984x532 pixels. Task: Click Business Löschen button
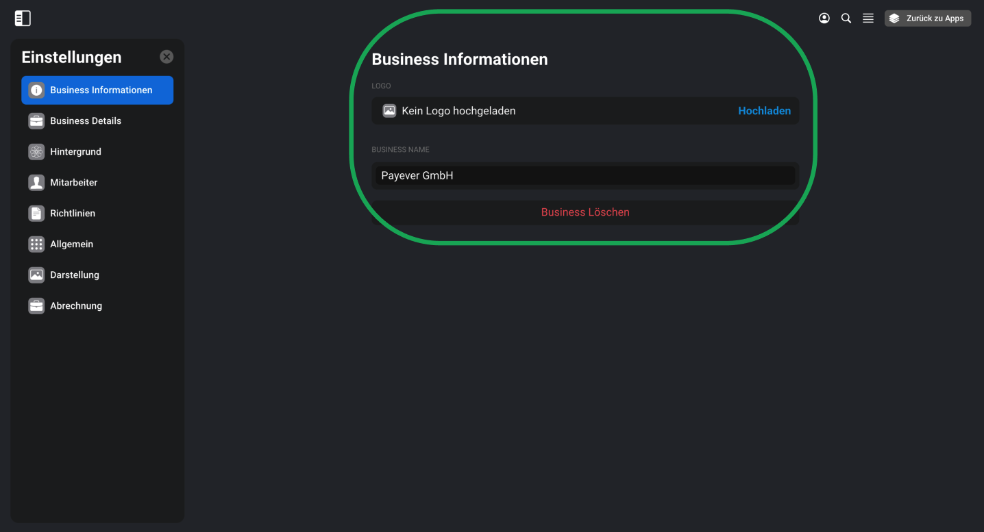click(x=585, y=212)
